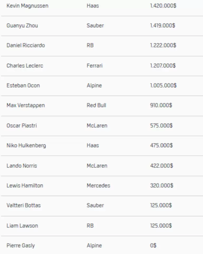Click the Valtteri Bottas name cell
Image resolution: width=203 pixels, height=254 pixels.
point(23,205)
